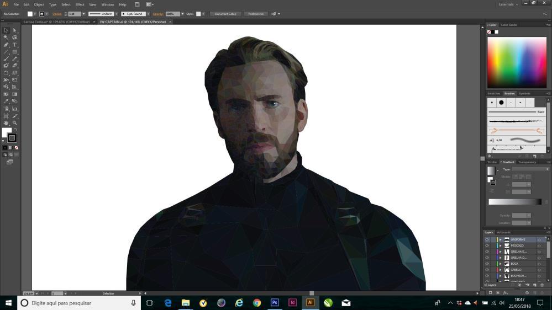
Task: Select the Rotate tool
Action: click(6, 73)
